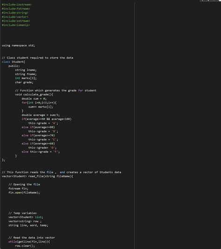Click the '#include<vector>' line
Image resolution: width=221 pixels, height=249 pixels.
pos(15,17)
